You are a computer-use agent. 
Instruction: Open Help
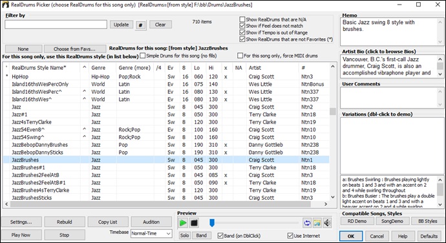[x=403, y=236]
